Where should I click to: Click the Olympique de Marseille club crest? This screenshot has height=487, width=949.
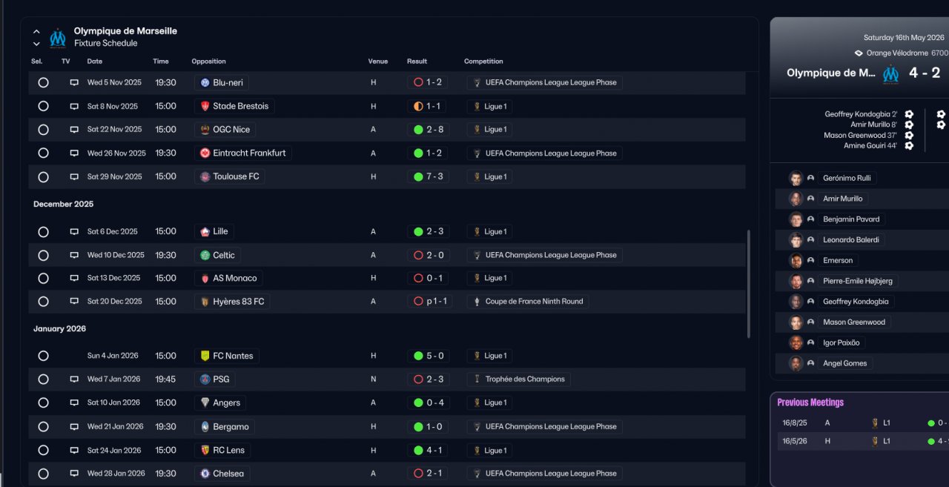coord(58,37)
